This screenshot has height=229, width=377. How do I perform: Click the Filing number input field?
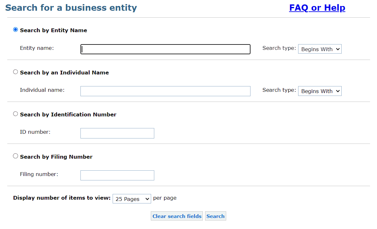point(117,175)
